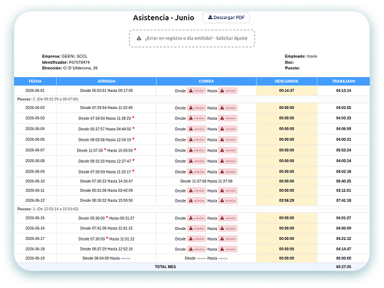Select the Pausas row under 2026-06-12

coord(192,209)
